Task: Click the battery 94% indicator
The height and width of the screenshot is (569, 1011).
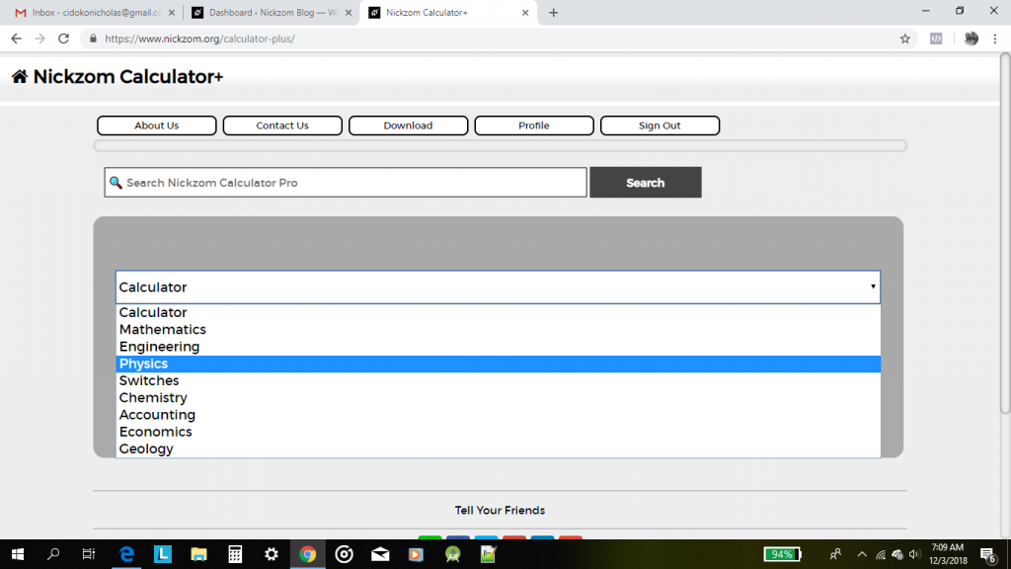Action: (x=782, y=554)
